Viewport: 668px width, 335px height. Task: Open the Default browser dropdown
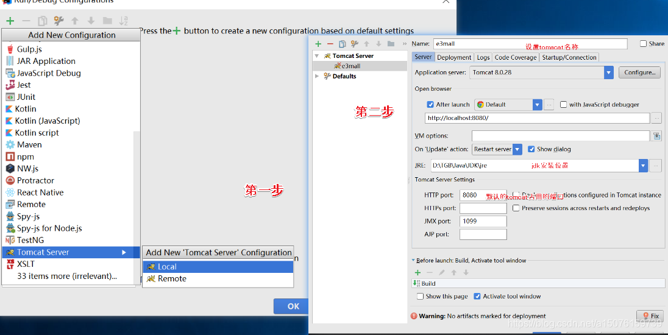(537, 104)
